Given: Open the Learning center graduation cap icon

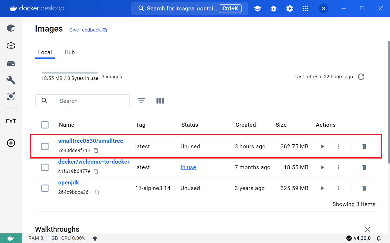Looking at the screenshot, I should pos(258,9).
